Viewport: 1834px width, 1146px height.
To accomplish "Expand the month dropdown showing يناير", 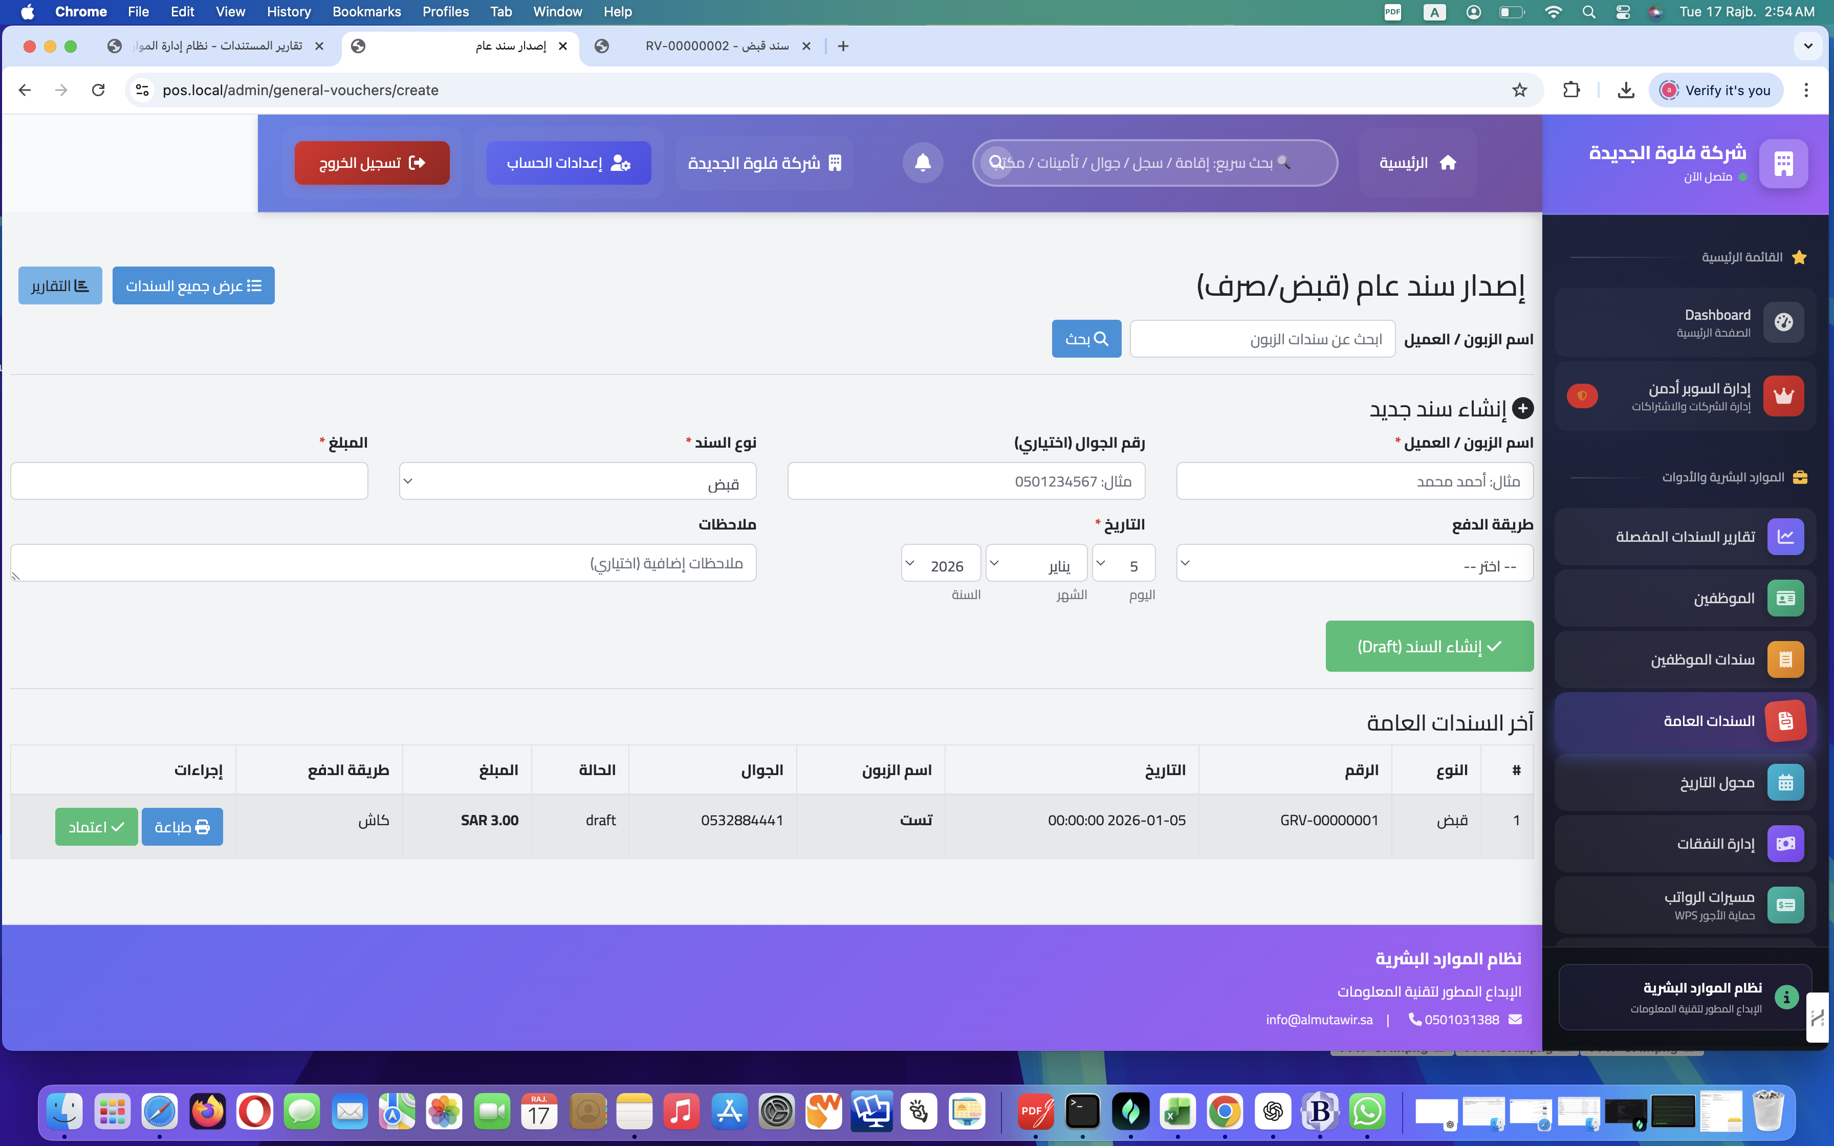I will coord(1036,563).
